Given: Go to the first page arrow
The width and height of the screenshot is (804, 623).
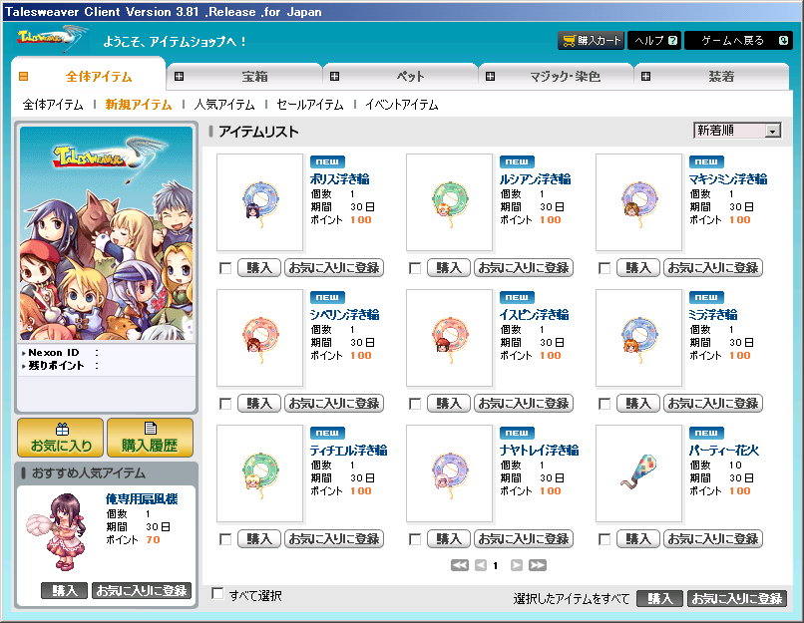Looking at the screenshot, I should 460,565.
